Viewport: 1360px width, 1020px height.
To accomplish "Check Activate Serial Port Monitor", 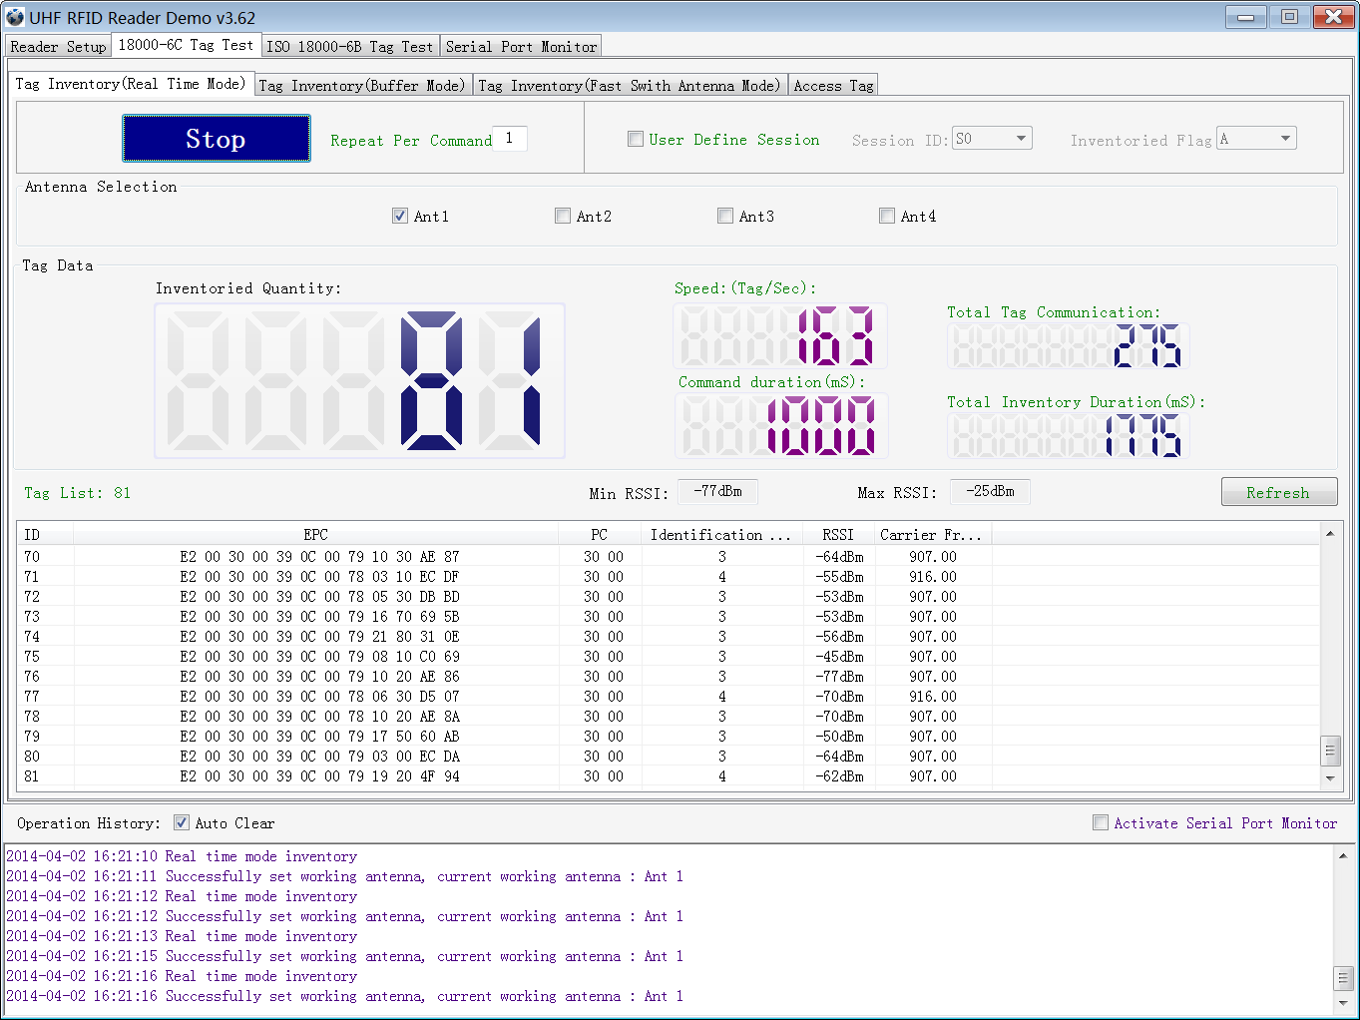I will tap(1101, 822).
